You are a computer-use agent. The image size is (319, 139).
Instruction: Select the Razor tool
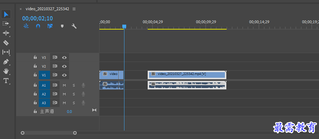(x=6, y=43)
